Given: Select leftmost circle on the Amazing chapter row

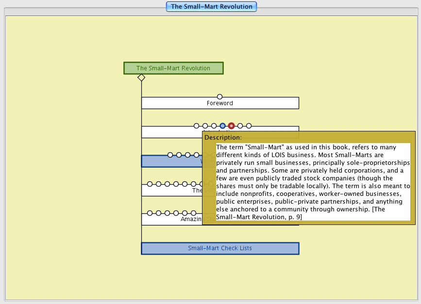Looking at the screenshot, I should click(150, 213).
